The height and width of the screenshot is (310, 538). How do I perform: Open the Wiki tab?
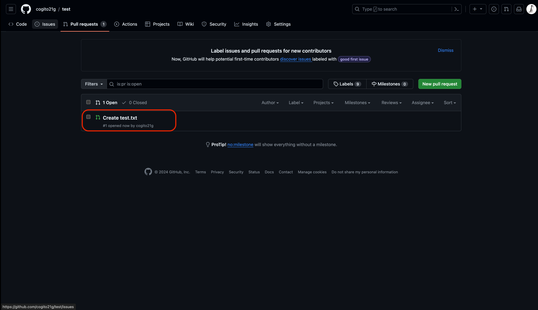[x=186, y=24]
